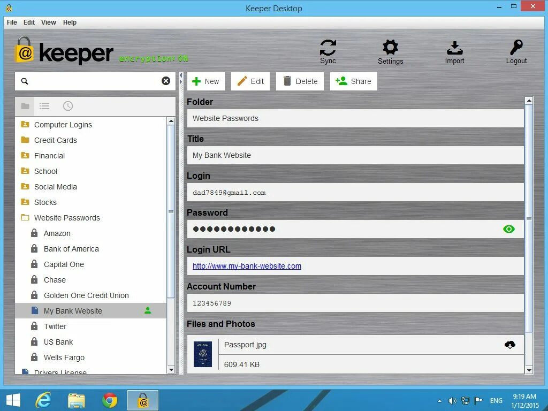Viewport: 548px width, 411px height.
Task: Click the New record button
Action: point(206,81)
